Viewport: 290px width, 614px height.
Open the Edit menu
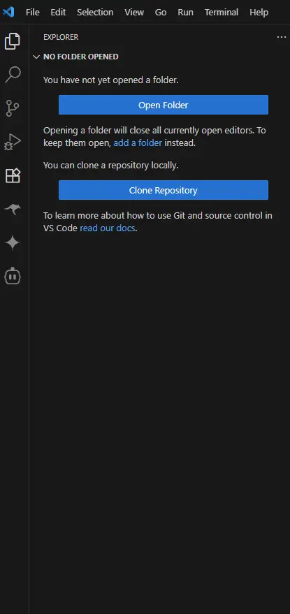pyautogui.click(x=58, y=12)
